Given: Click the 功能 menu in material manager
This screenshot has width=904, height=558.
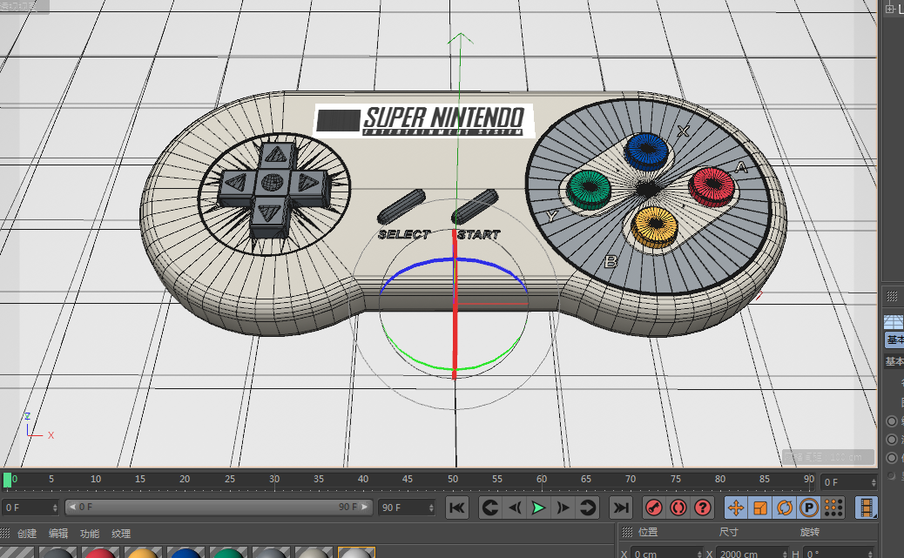Looking at the screenshot, I should pyautogui.click(x=90, y=534).
